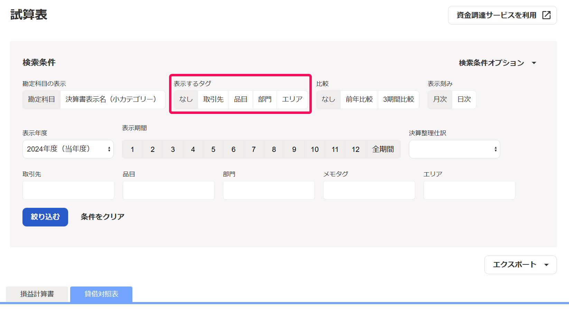Apply filters with 絞り込む button

(x=45, y=217)
